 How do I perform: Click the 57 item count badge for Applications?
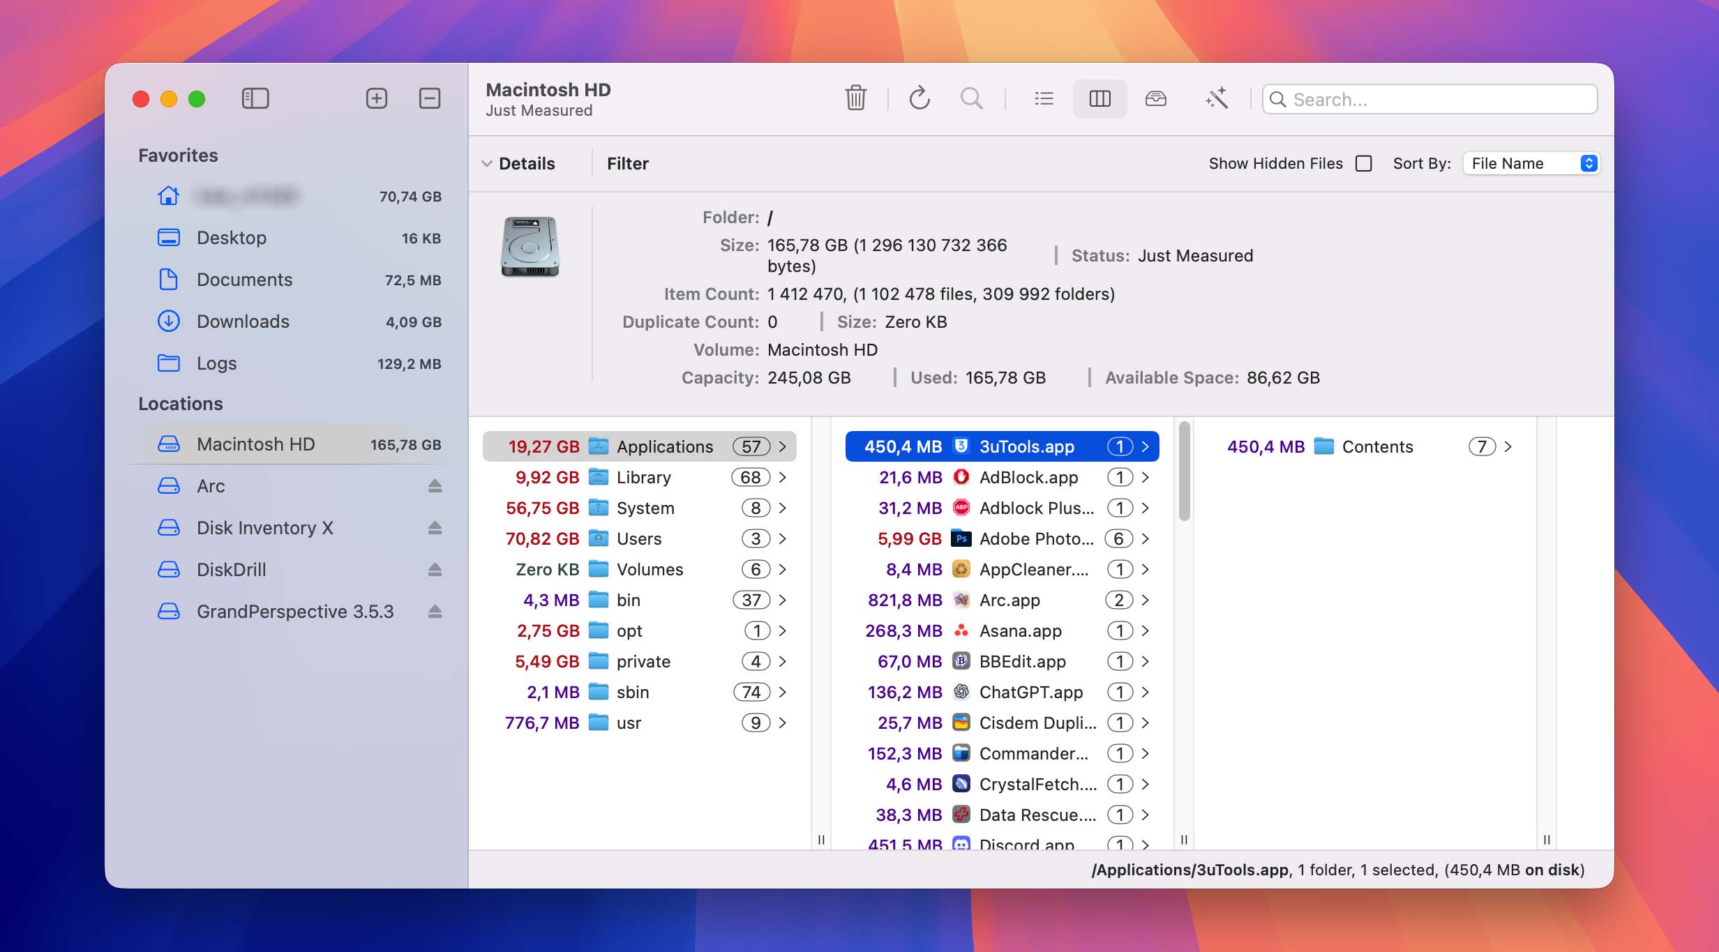[751, 446]
